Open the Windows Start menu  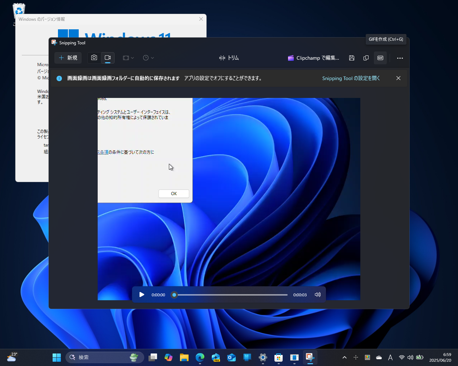coord(56,357)
